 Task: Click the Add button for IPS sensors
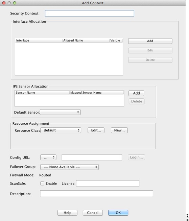click(136, 93)
